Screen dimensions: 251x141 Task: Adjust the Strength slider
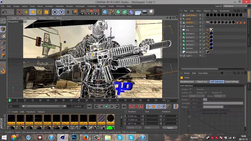[223, 103]
